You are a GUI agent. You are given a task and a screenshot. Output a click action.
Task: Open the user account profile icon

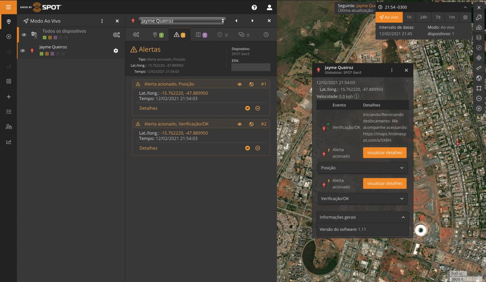[x=269, y=7]
